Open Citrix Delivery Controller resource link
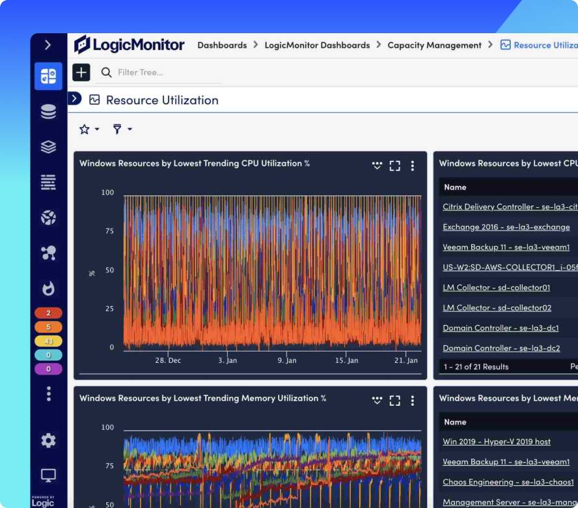Screen dimensions: 578x508 tap(510, 206)
